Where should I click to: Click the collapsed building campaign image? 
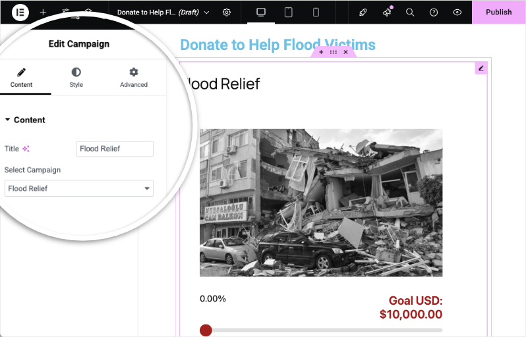pyautogui.click(x=321, y=203)
